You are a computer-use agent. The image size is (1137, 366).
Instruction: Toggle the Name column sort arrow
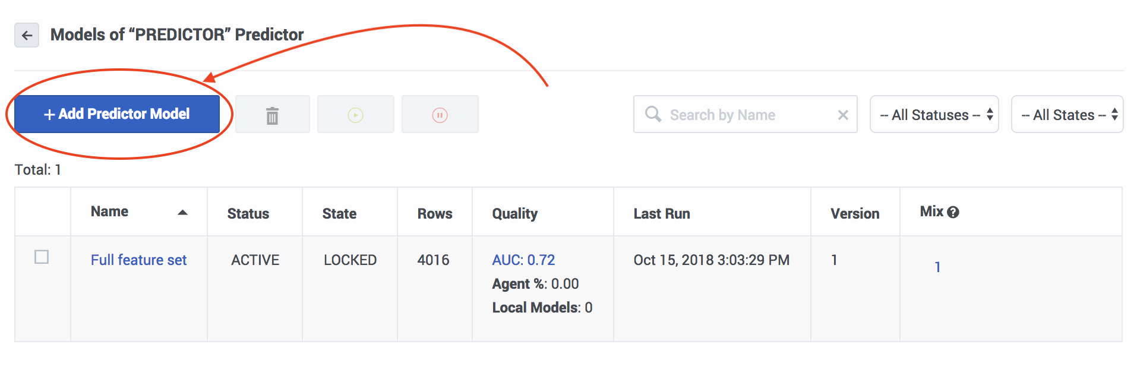coord(182,213)
